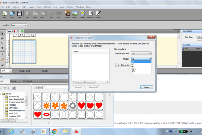Viewport: 202px width, 135px height.
Task: Click the battery 44% tray icon
Action: click(183, 132)
